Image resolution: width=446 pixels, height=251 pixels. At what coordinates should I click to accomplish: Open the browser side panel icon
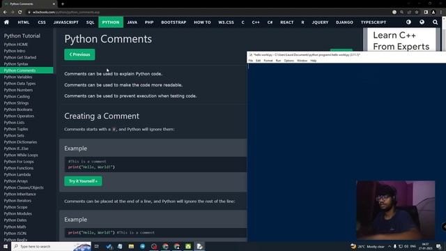pos(426,12)
